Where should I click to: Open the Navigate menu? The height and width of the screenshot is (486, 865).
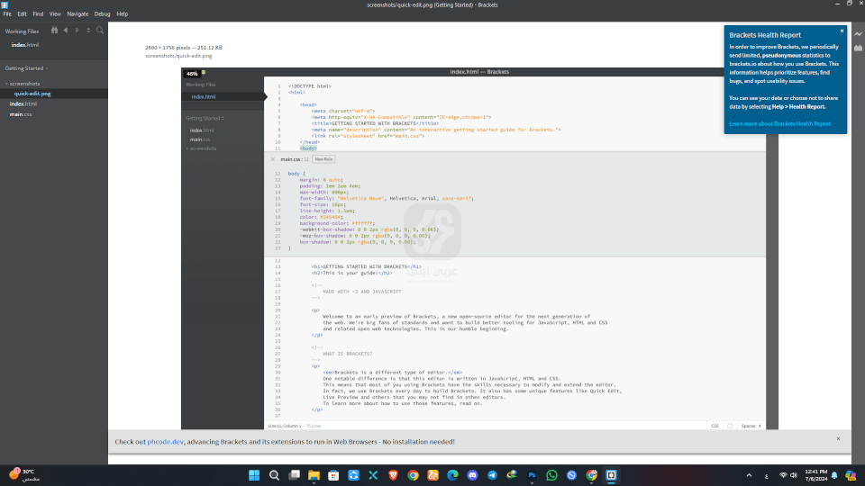pyautogui.click(x=77, y=14)
